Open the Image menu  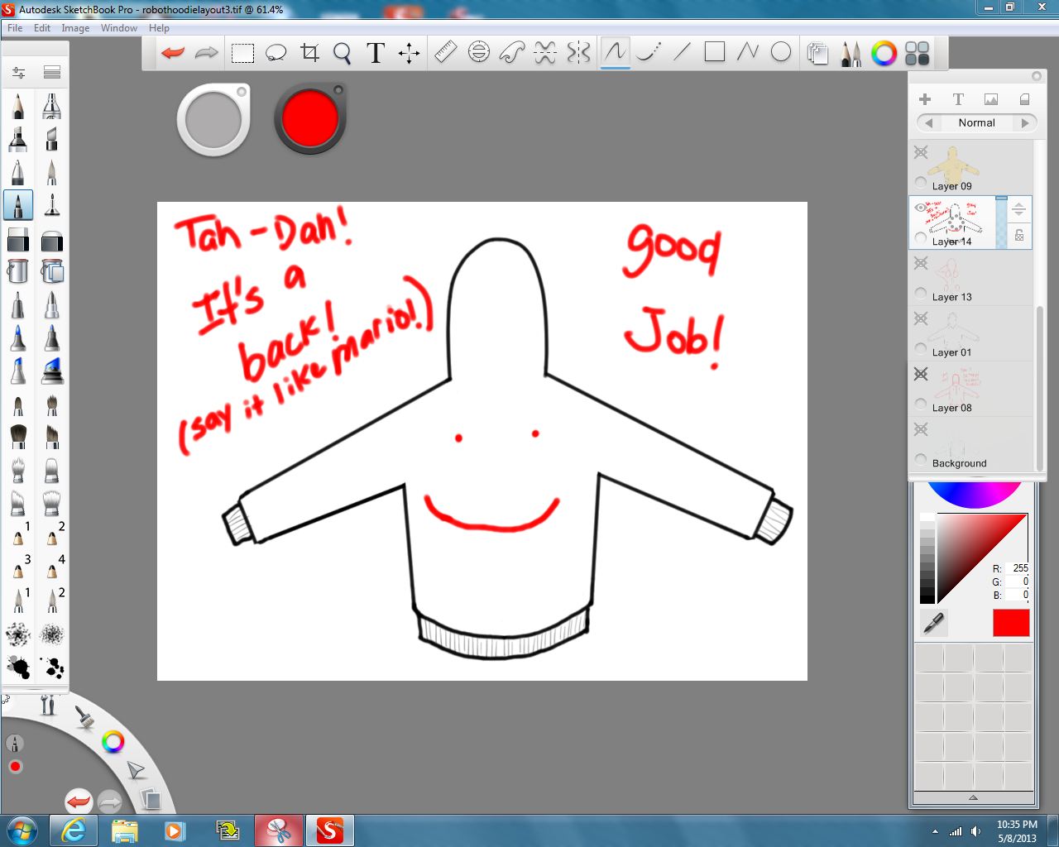click(x=75, y=27)
